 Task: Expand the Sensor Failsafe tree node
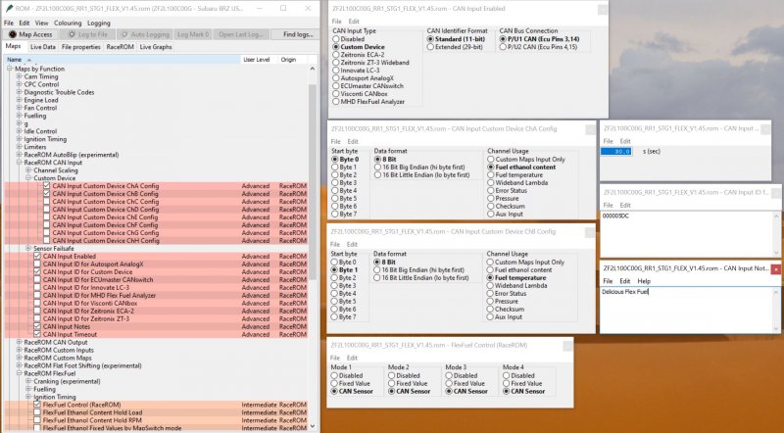[27, 248]
